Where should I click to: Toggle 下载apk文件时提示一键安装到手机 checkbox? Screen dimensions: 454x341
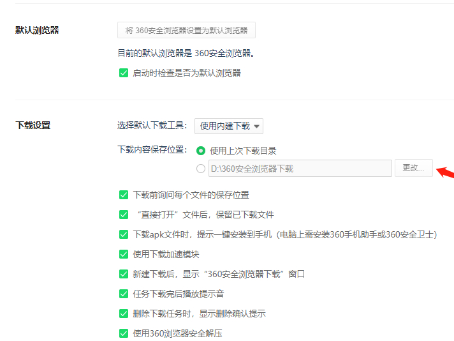point(124,234)
